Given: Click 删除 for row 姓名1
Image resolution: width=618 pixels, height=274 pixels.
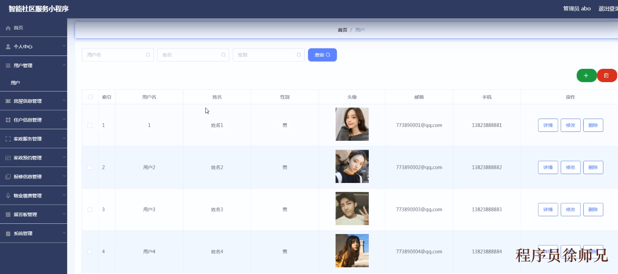Looking at the screenshot, I should [x=593, y=125].
